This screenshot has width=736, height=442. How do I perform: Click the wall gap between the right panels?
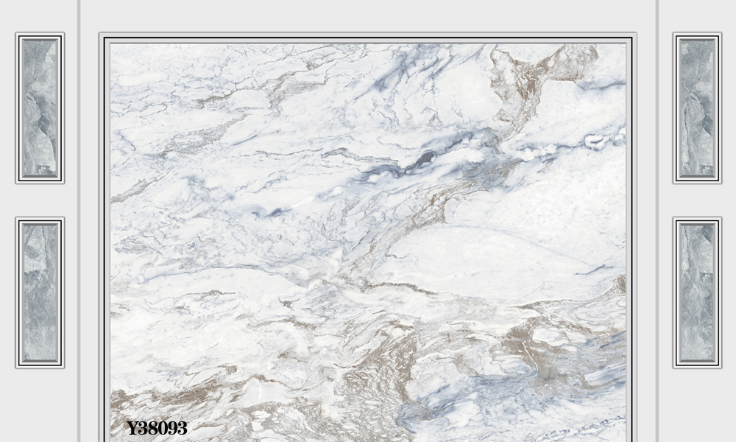pyautogui.click(x=696, y=200)
